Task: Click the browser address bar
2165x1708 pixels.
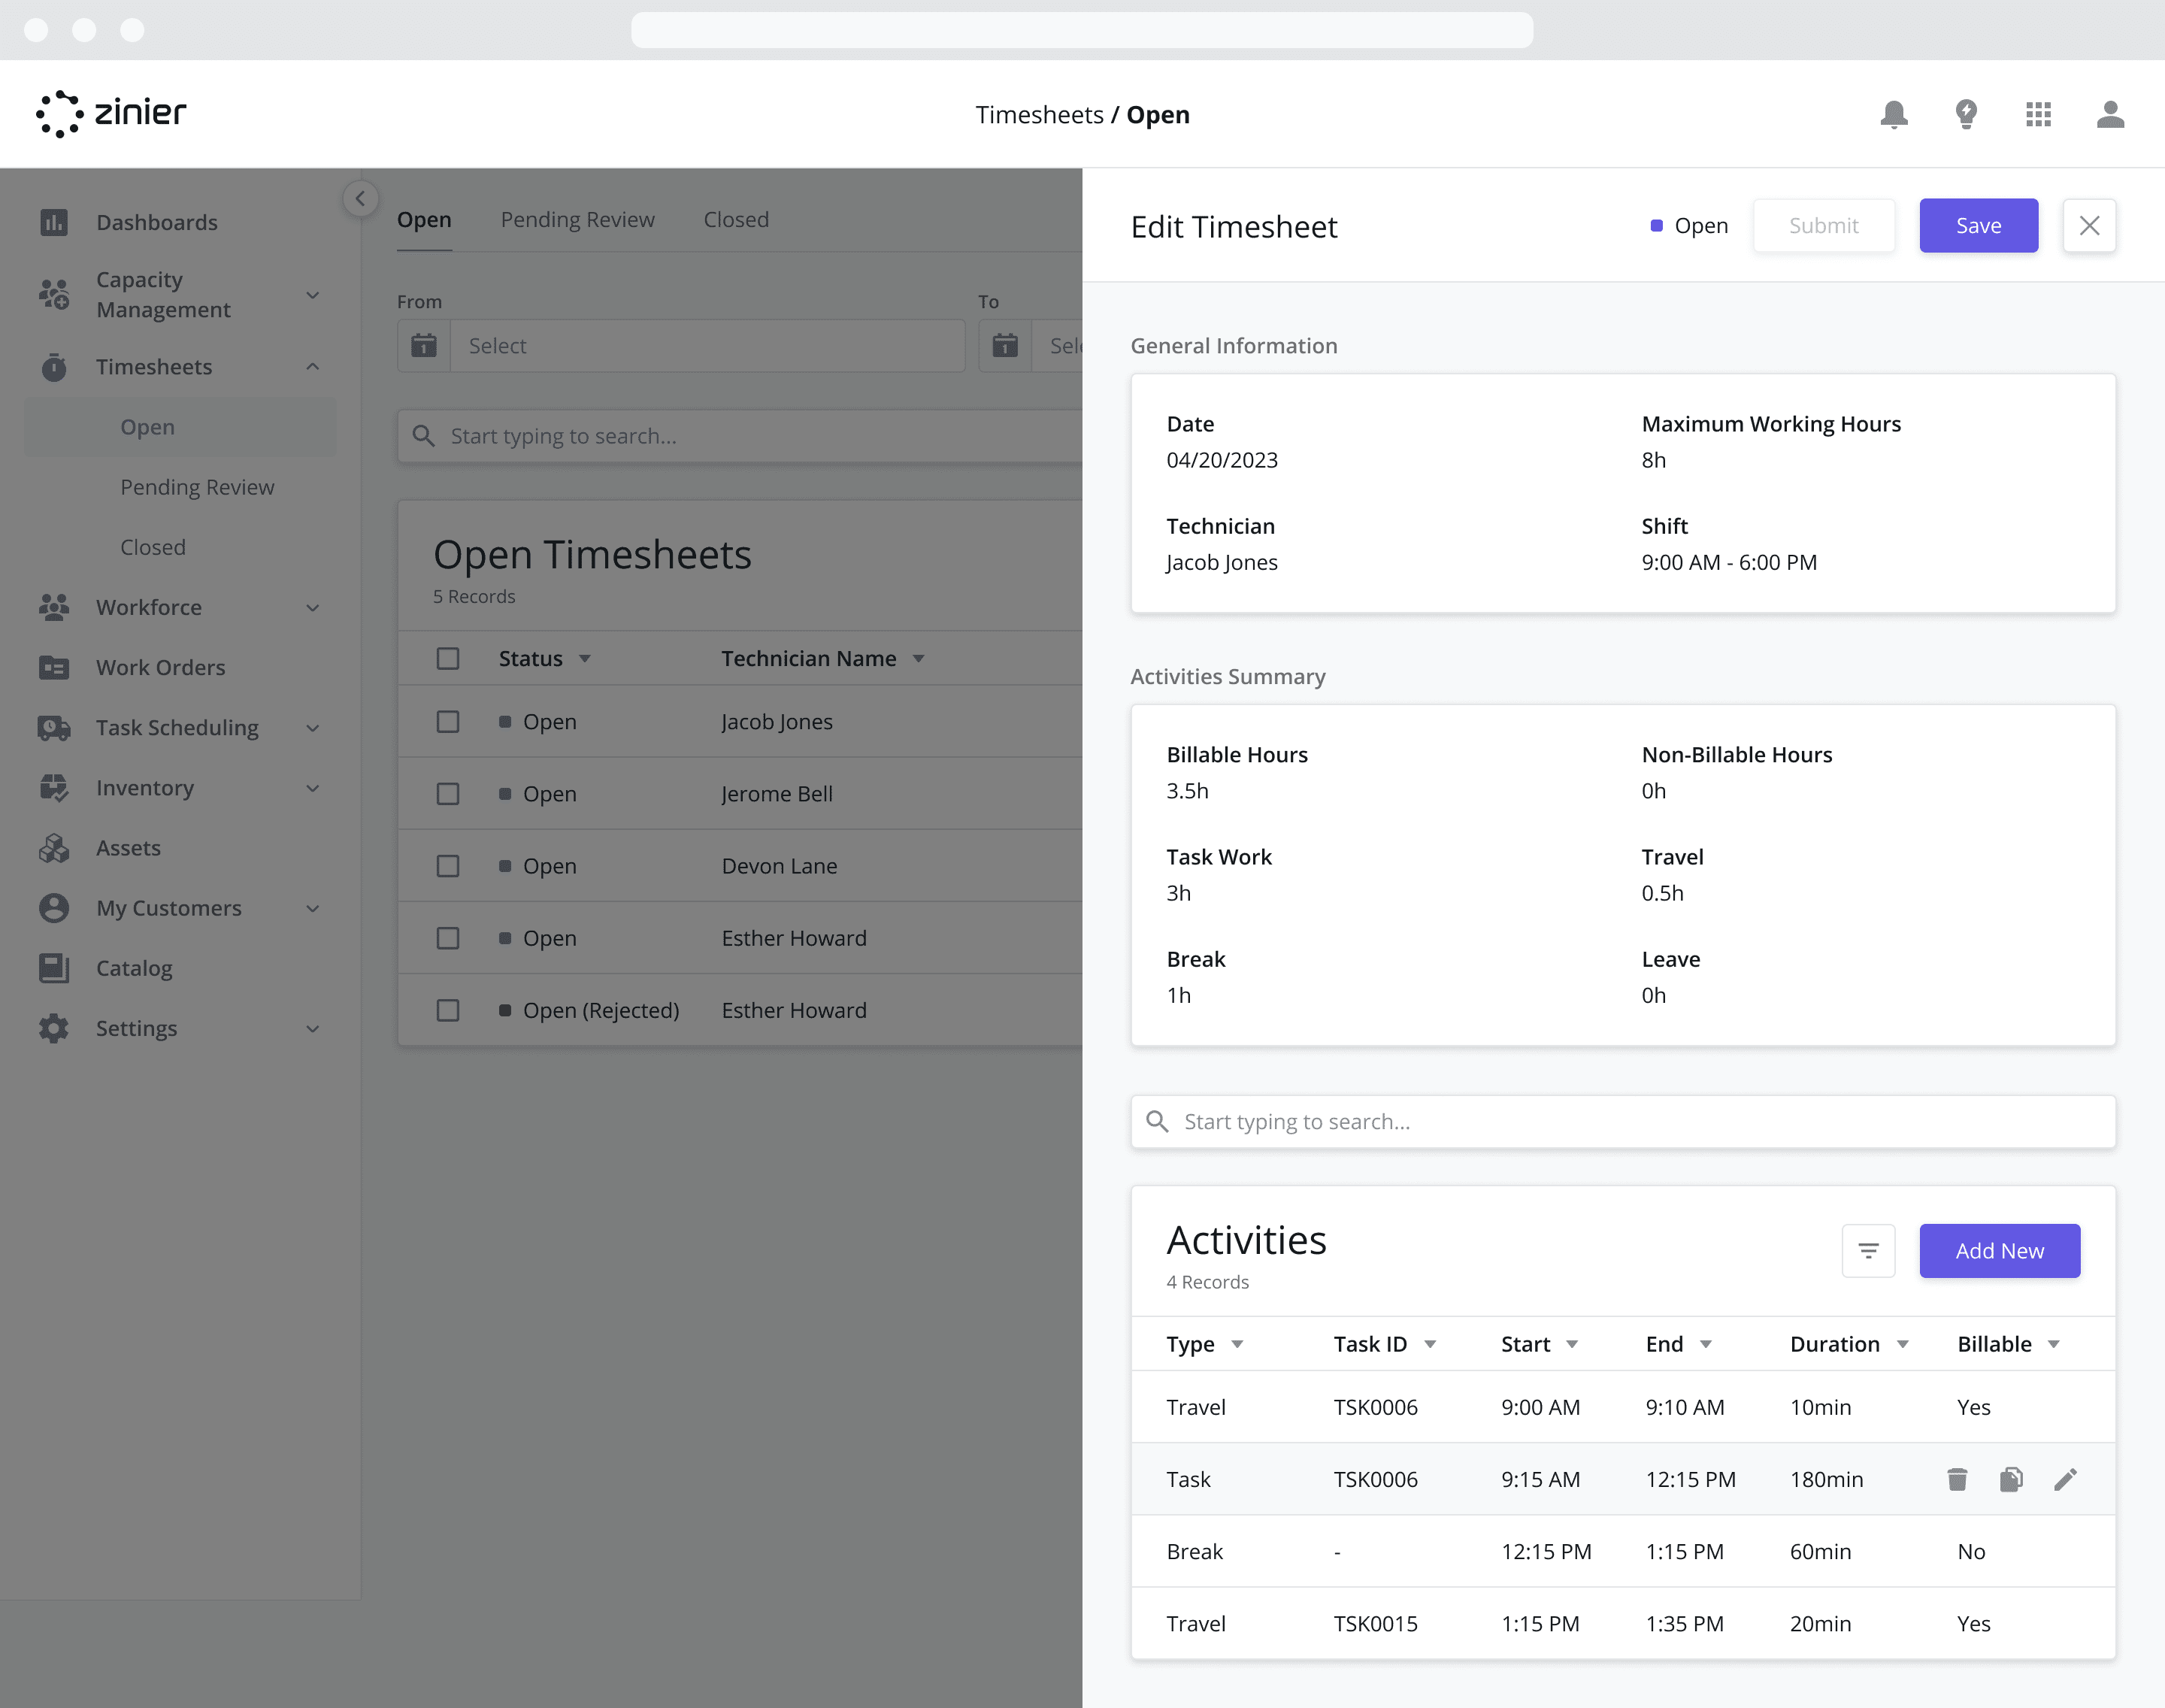Action: click(x=1082, y=30)
